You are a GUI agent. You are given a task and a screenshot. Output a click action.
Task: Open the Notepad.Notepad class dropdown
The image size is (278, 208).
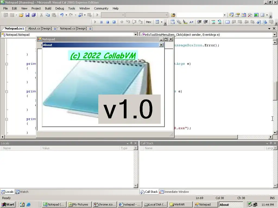click(x=136, y=35)
